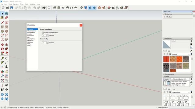
Task: Select the Zoom Extents tool
Action: tap(2, 80)
